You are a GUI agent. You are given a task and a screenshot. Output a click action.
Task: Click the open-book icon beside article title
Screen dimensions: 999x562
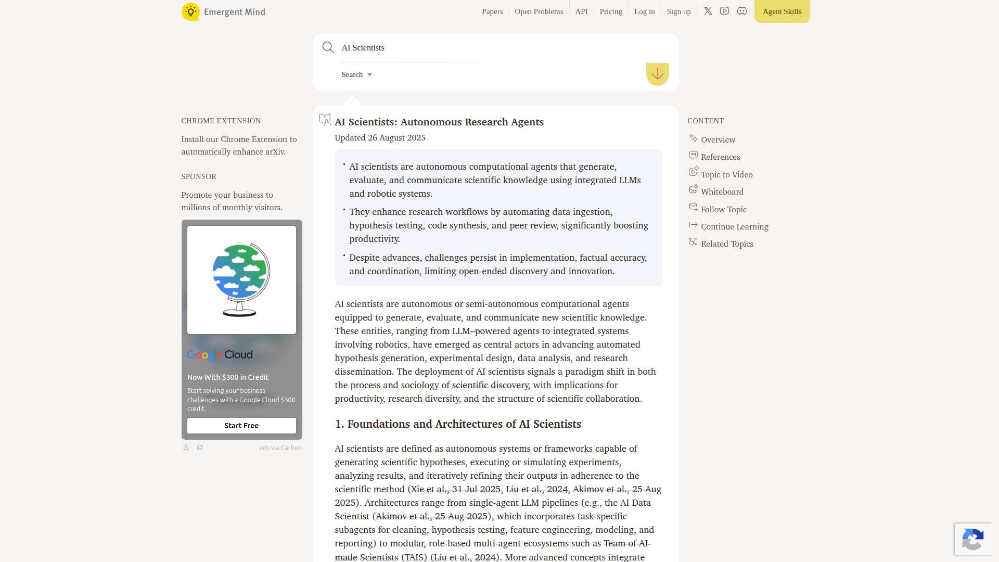[x=325, y=120]
